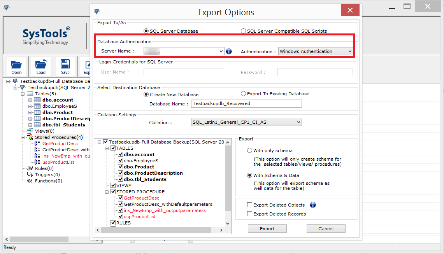Collapse Tables(5) in the main tree

pyautogui.click(x=23, y=94)
